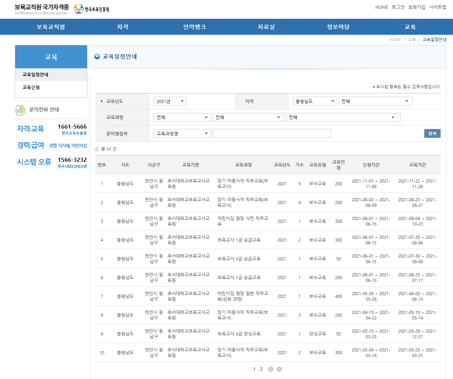Click the 기수 column header

click(x=299, y=165)
